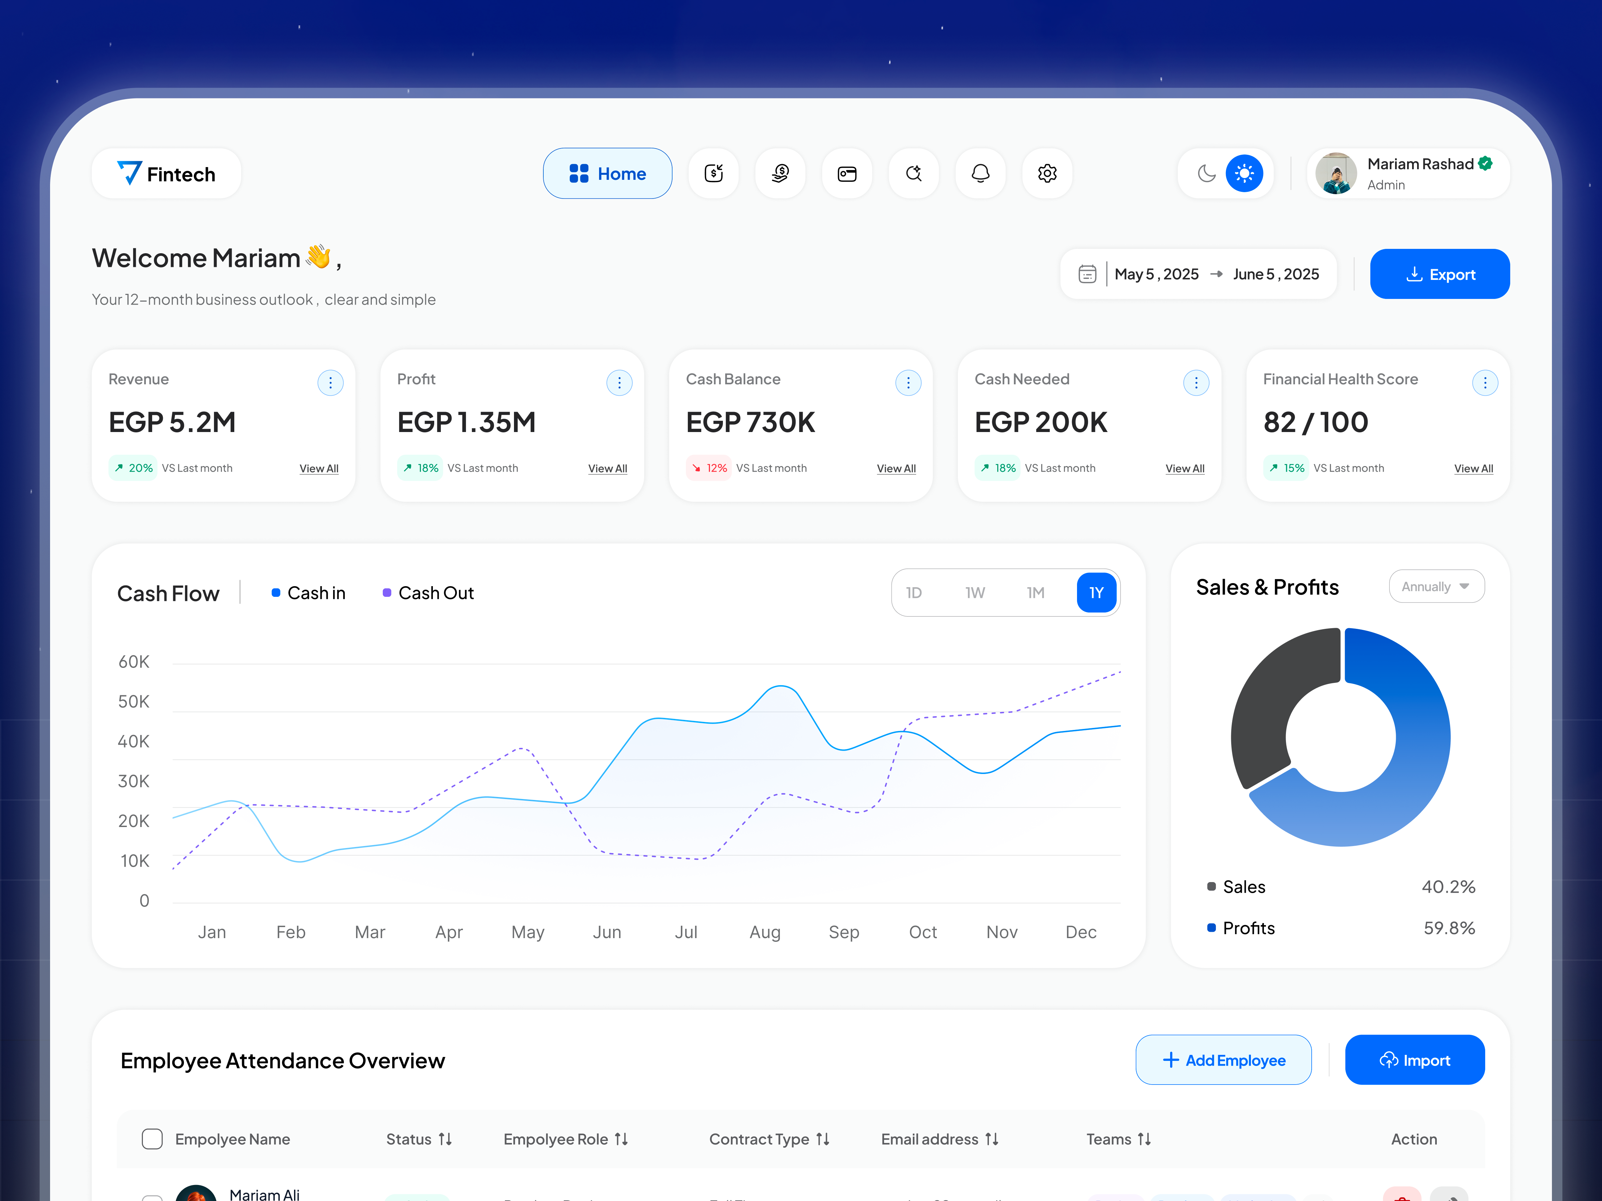The height and width of the screenshot is (1201, 1602).
Task: Open Cash Balance card options menu
Action: pos(908,382)
